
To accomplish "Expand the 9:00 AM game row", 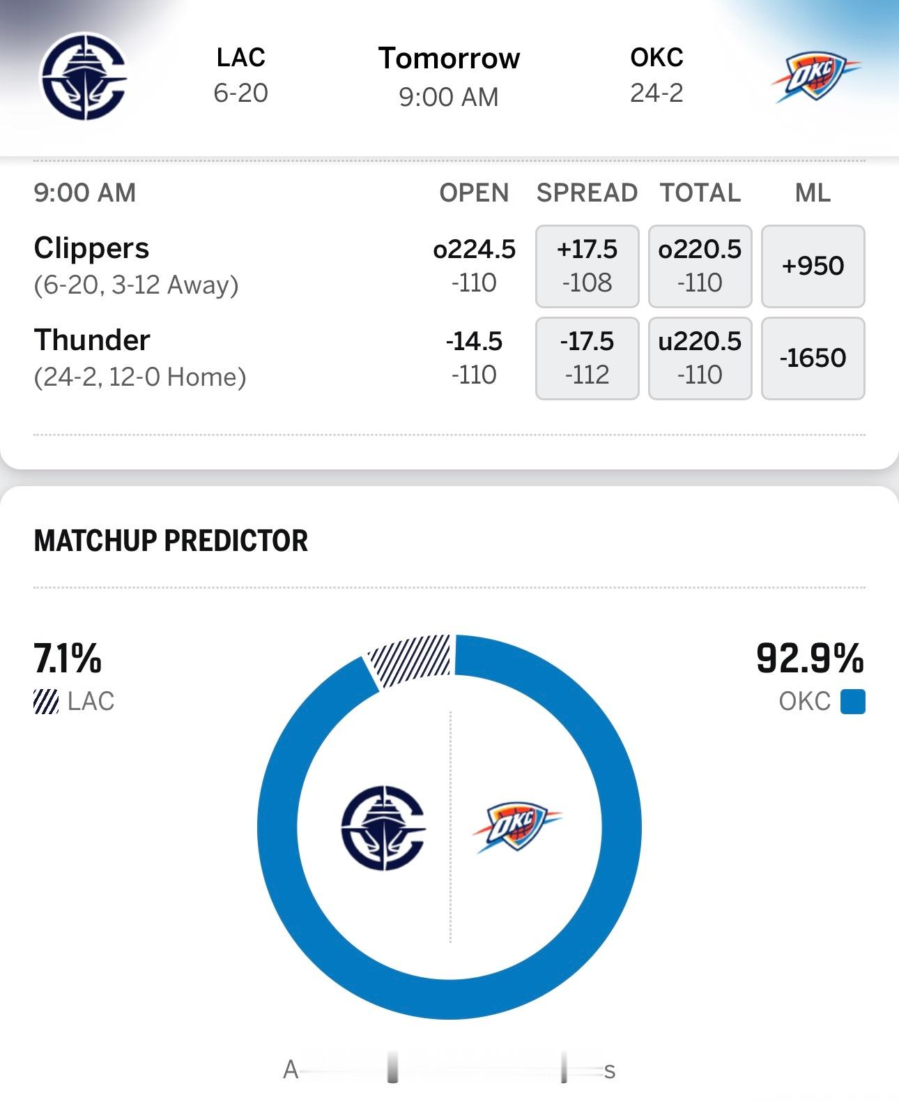I will [86, 193].
